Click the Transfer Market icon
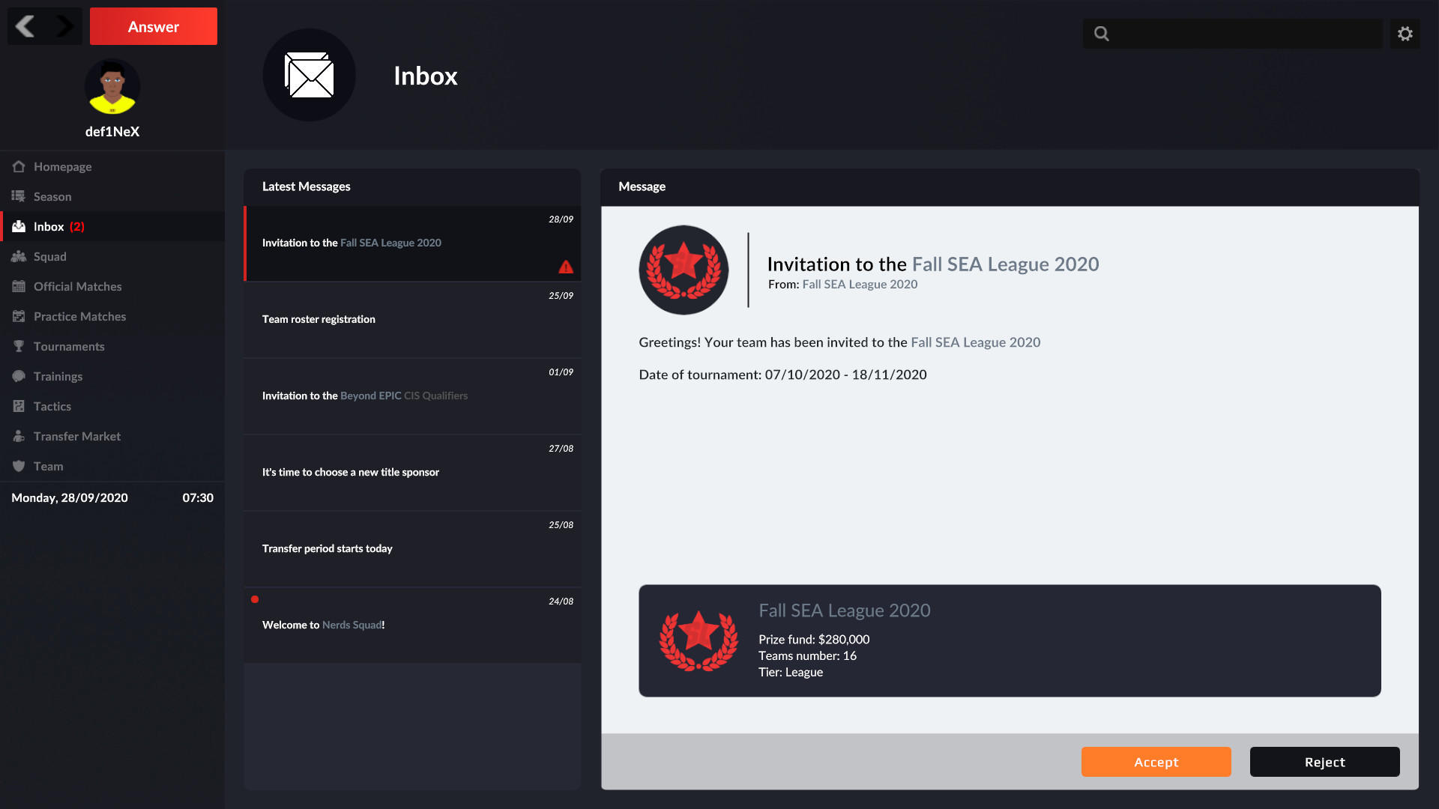1439x809 pixels. coord(19,436)
